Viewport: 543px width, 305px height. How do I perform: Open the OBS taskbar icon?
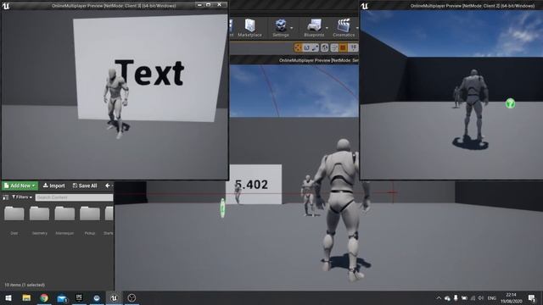coord(132,297)
